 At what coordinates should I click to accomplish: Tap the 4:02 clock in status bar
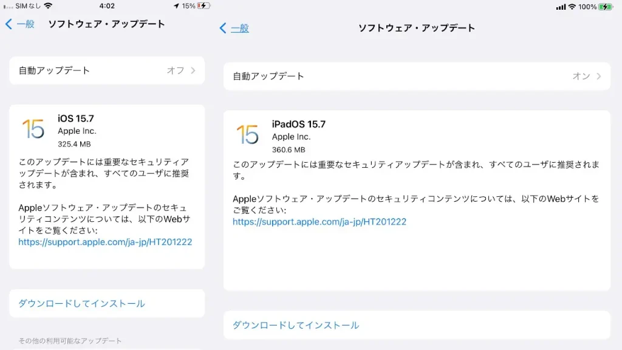(x=107, y=6)
